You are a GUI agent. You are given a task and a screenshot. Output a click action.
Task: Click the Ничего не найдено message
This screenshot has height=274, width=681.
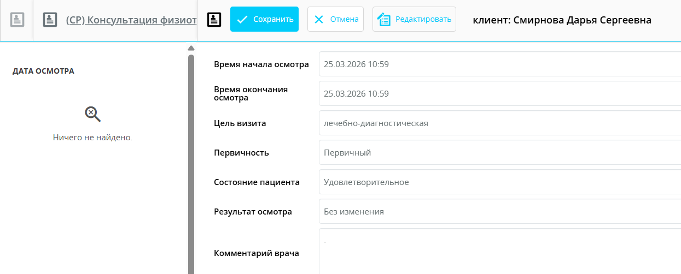point(92,138)
